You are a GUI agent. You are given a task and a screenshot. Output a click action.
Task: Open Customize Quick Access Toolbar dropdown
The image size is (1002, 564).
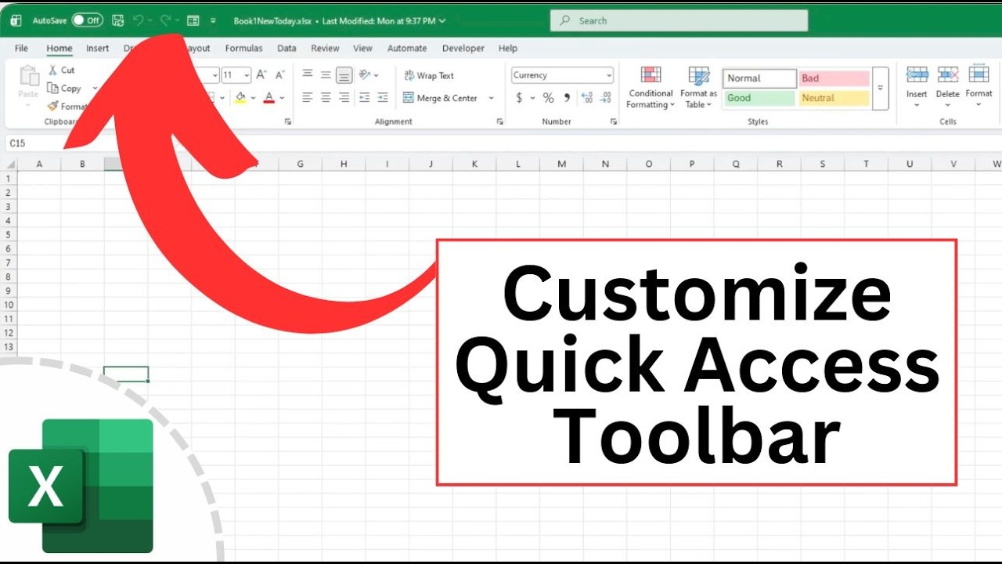point(213,21)
